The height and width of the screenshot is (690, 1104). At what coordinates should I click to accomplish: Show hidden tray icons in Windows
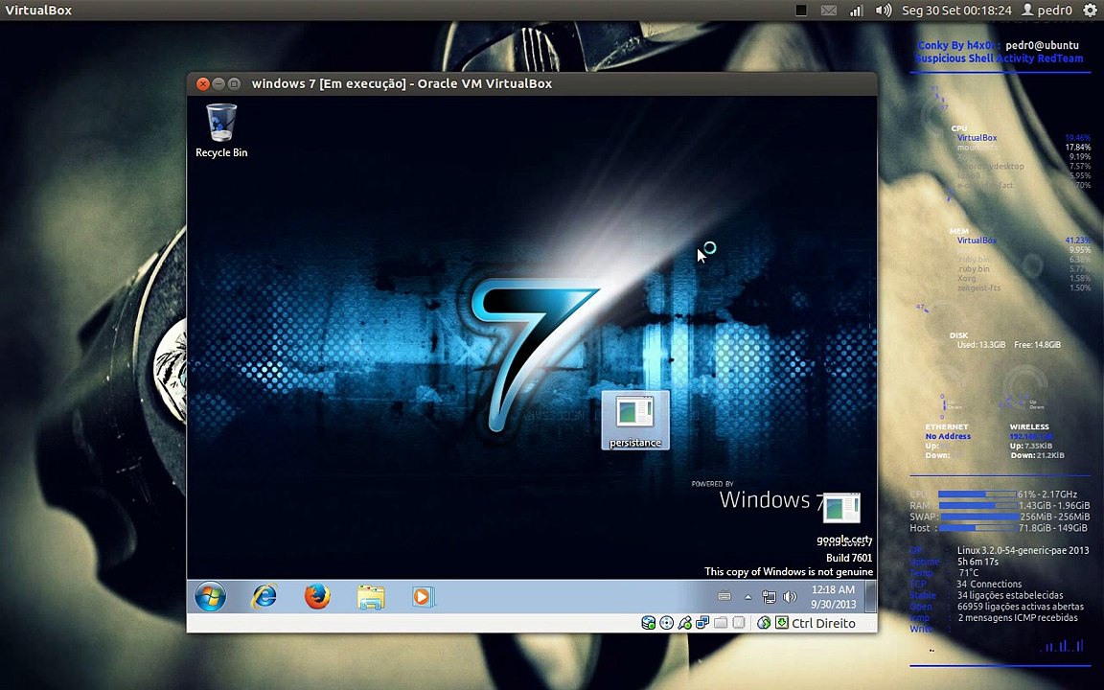(x=747, y=597)
